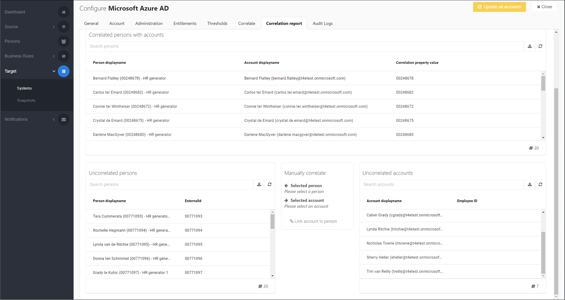Click the correlated persons table scrollbar
Viewport: 565px width, 300px height.
click(x=543, y=83)
